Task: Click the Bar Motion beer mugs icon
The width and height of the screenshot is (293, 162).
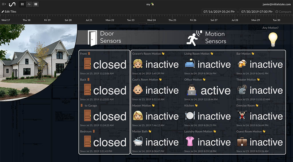Action: click(x=242, y=64)
